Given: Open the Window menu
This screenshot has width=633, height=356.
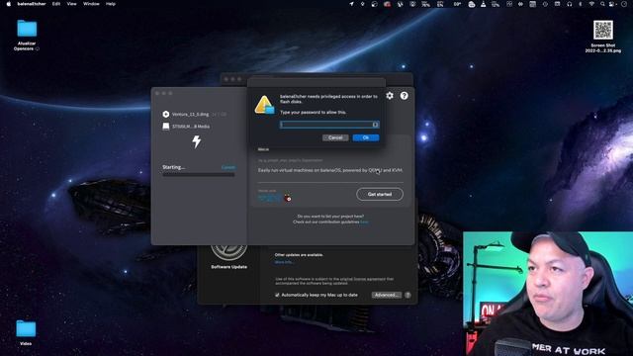Looking at the screenshot, I should coord(91,4).
